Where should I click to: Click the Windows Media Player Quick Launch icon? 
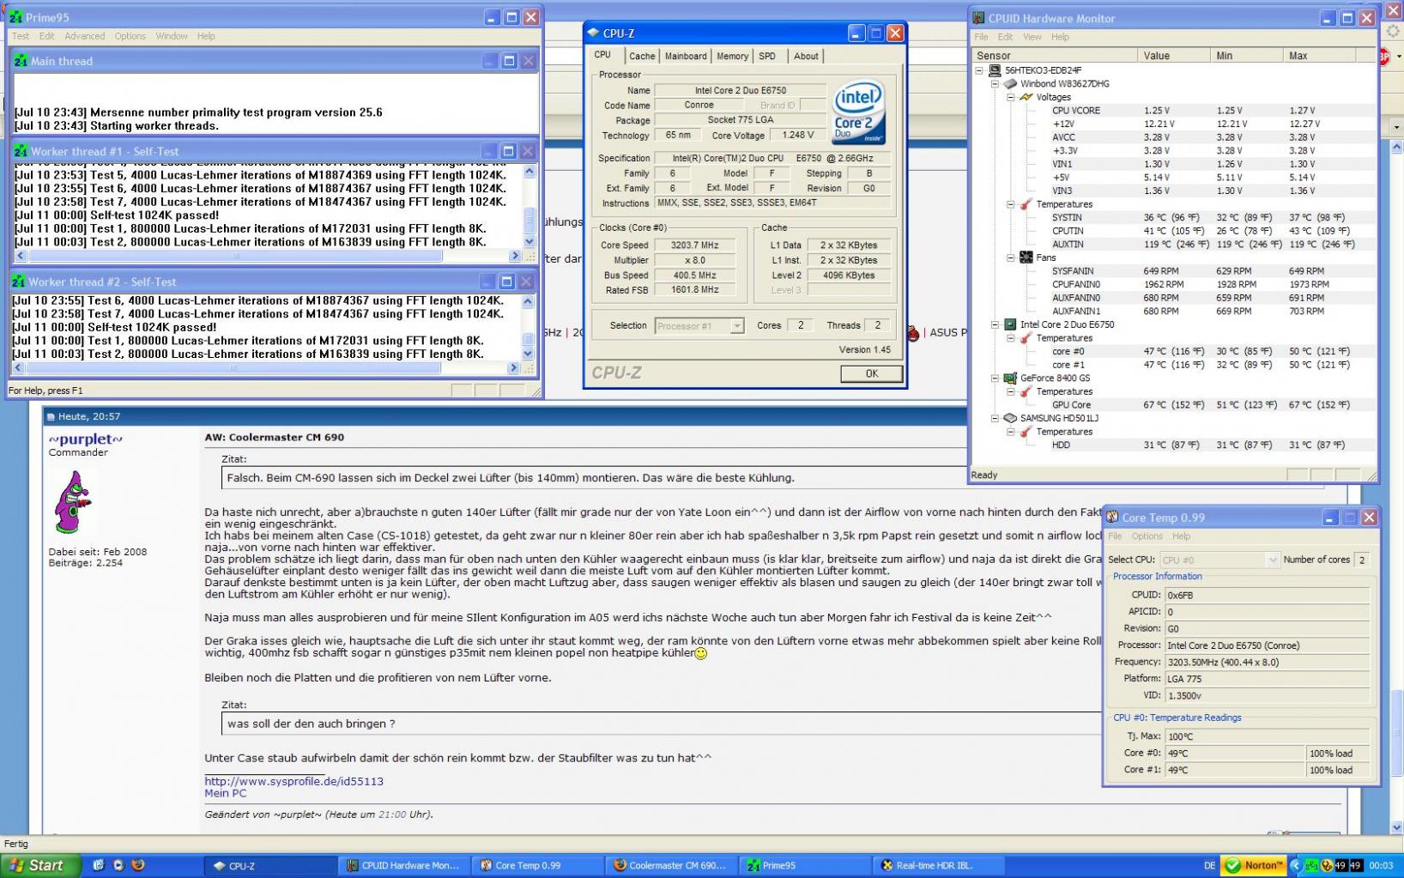118,865
